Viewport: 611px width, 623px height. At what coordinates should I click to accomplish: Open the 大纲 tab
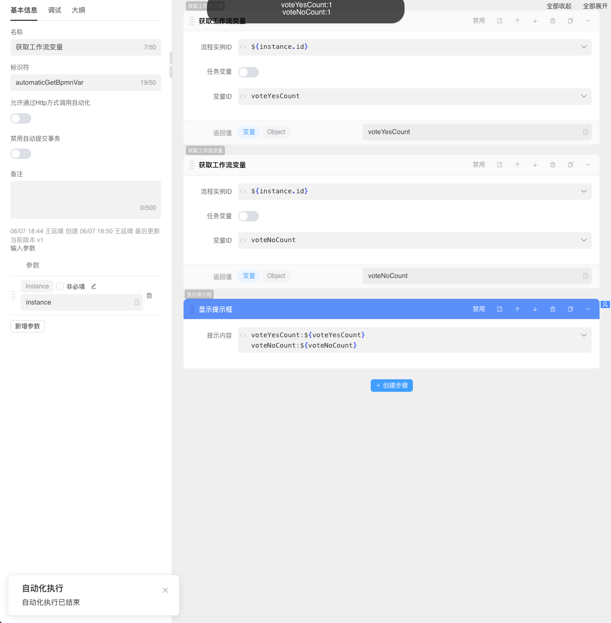point(79,10)
